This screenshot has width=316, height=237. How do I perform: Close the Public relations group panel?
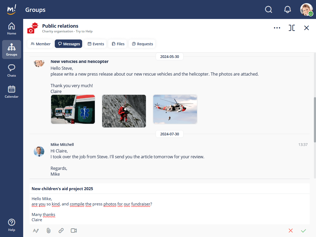(307, 28)
